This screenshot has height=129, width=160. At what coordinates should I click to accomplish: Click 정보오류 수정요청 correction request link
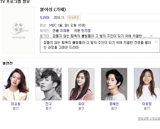[149, 119]
